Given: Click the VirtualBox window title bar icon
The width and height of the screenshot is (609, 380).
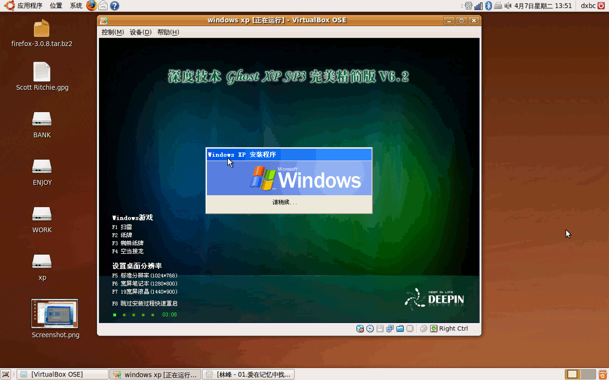Looking at the screenshot, I should (104, 20).
